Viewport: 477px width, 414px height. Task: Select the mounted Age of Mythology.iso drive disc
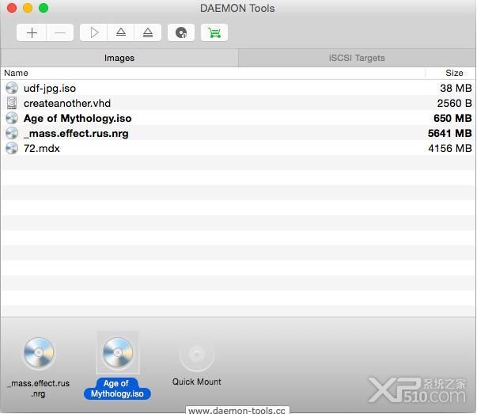tap(118, 353)
